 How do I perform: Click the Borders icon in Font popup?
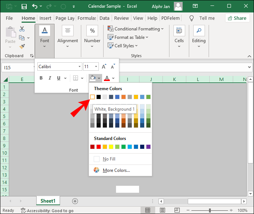coord(75,78)
